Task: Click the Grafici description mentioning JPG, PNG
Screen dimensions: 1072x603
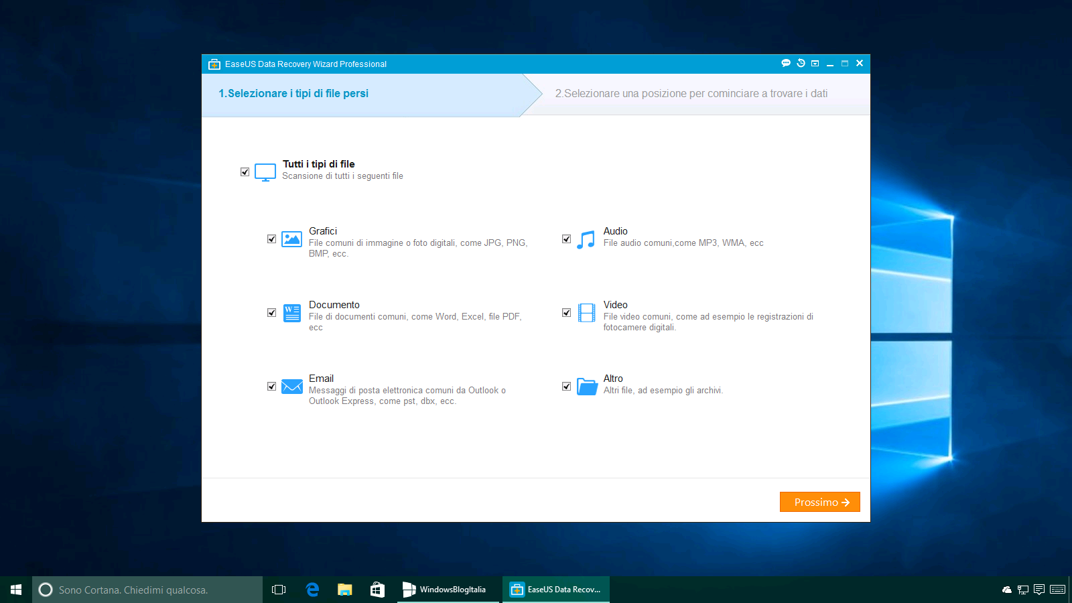Action: (x=418, y=249)
